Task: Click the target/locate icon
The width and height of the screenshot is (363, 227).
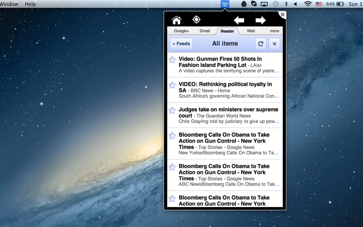Action: (x=196, y=20)
